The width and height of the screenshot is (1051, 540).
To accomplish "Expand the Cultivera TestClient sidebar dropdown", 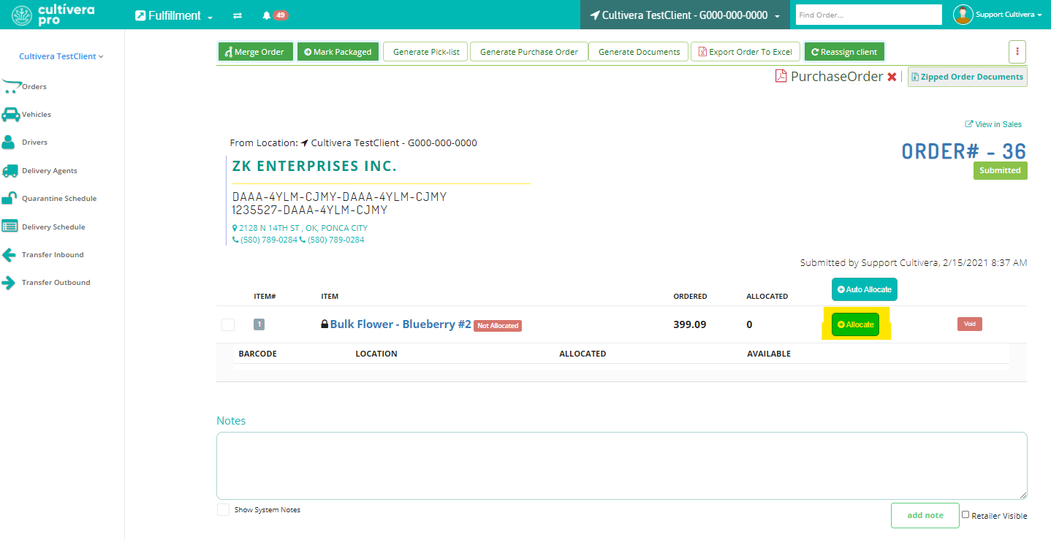I will coord(61,56).
